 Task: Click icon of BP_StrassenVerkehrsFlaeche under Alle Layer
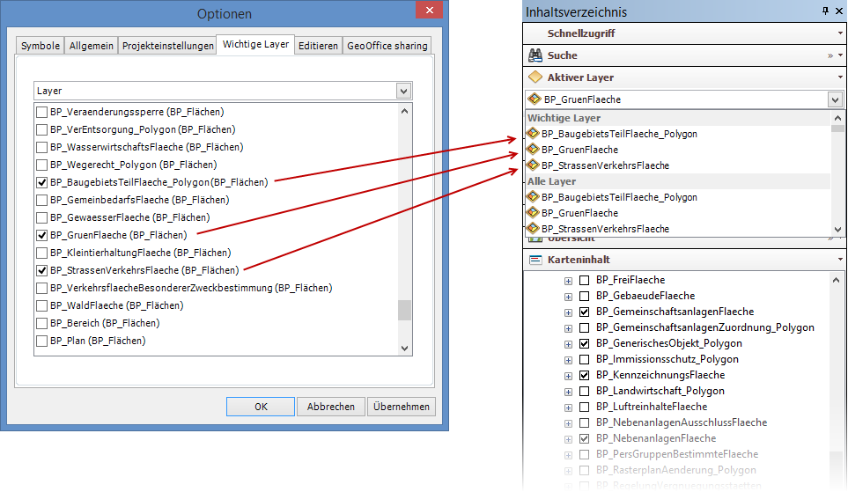point(534,228)
